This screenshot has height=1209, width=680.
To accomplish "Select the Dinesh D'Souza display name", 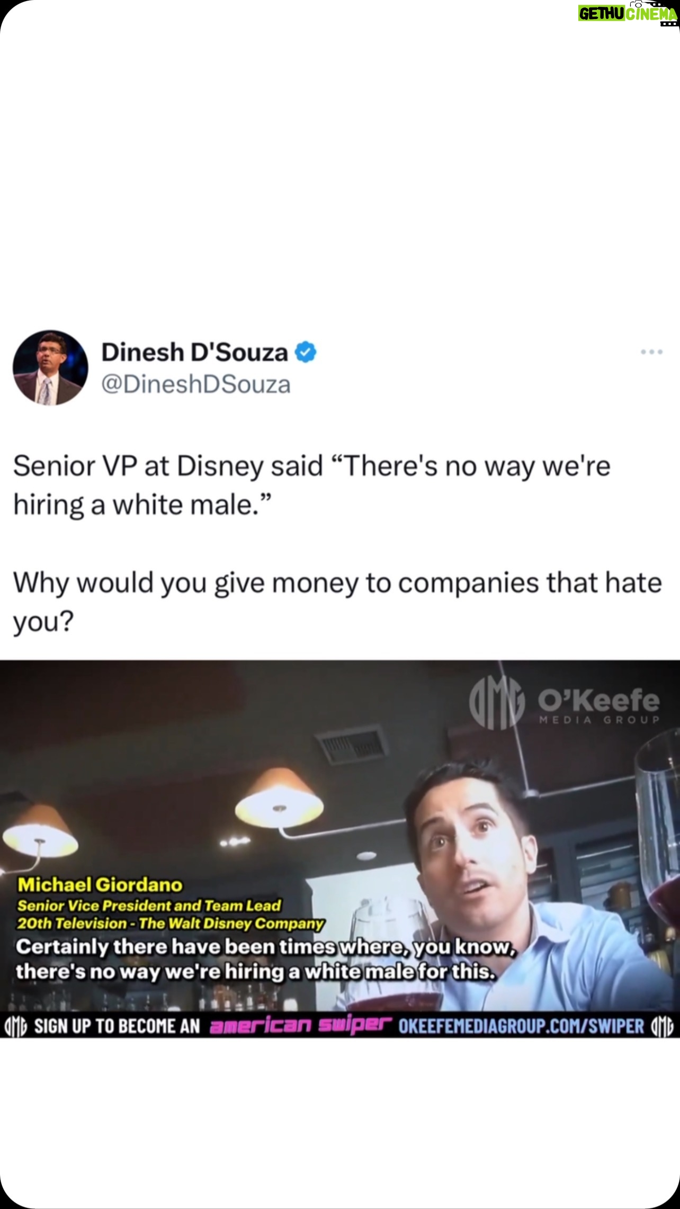I will (194, 352).
